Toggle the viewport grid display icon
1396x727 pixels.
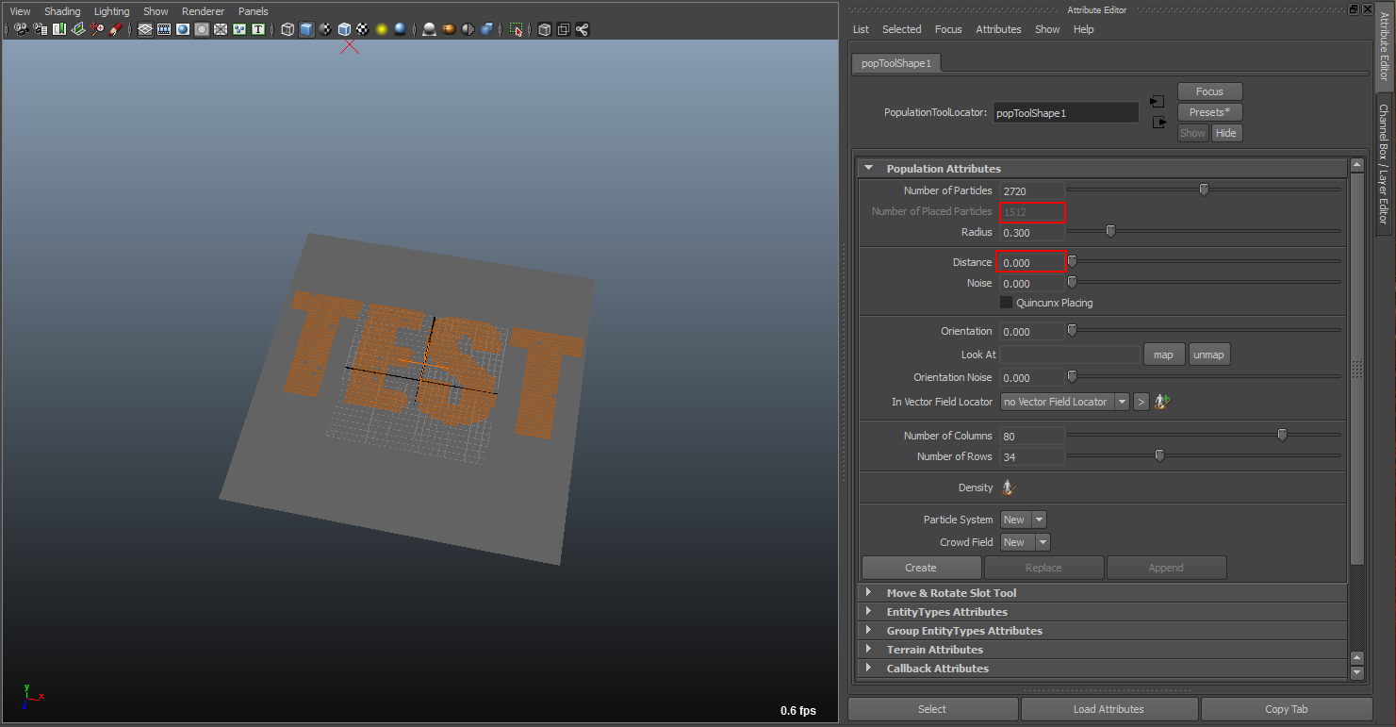pyautogui.click(x=145, y=29)
